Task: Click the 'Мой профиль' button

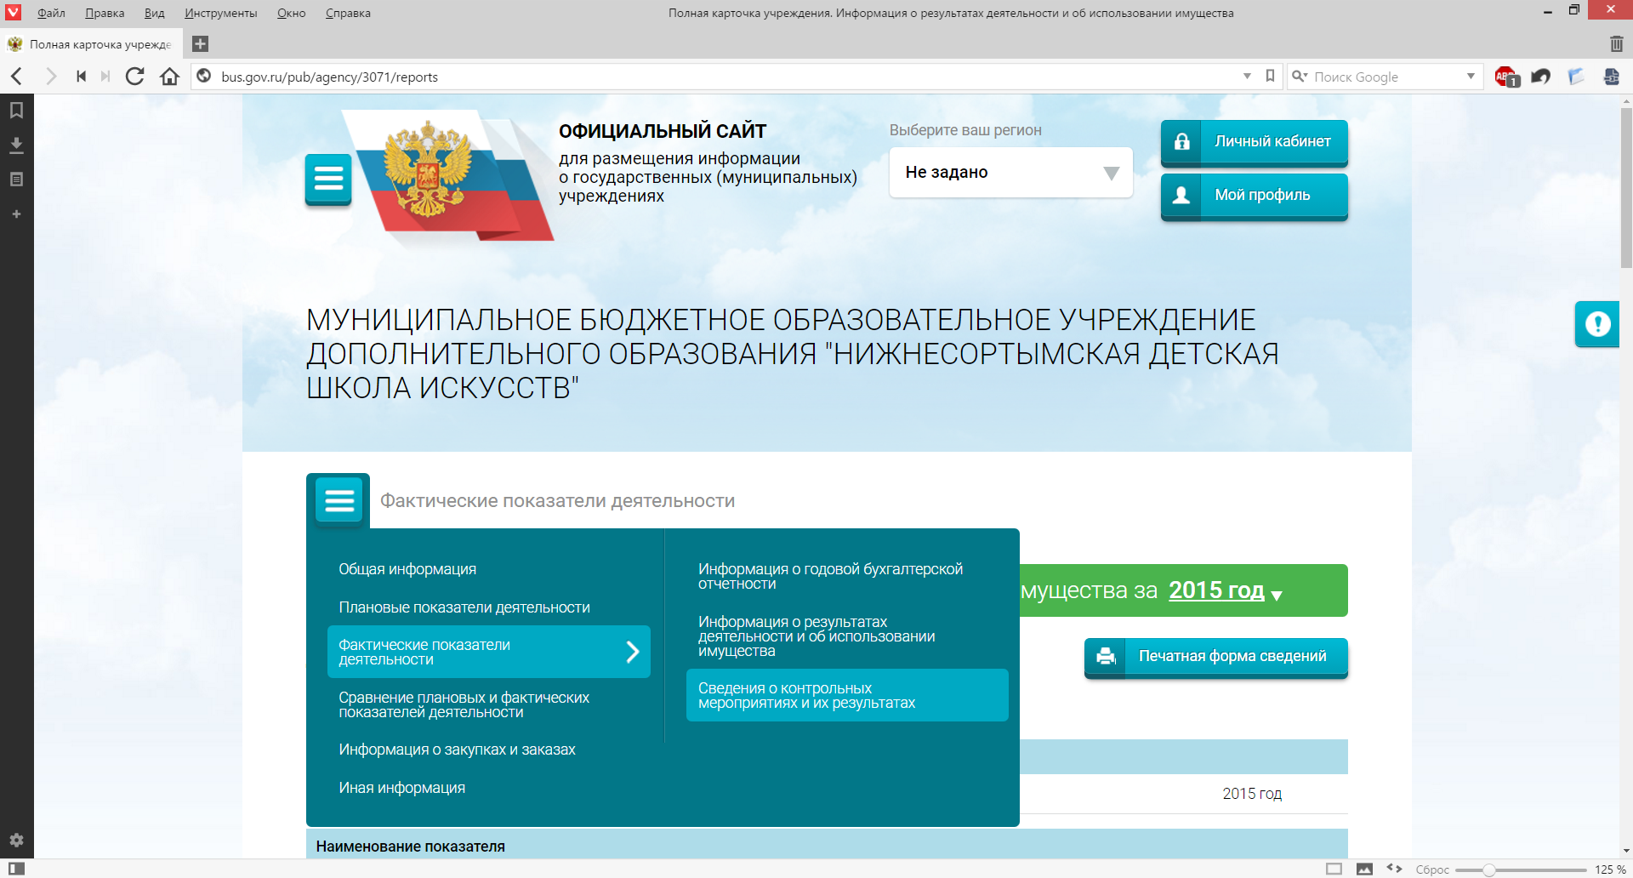Action: point(1255,196)
